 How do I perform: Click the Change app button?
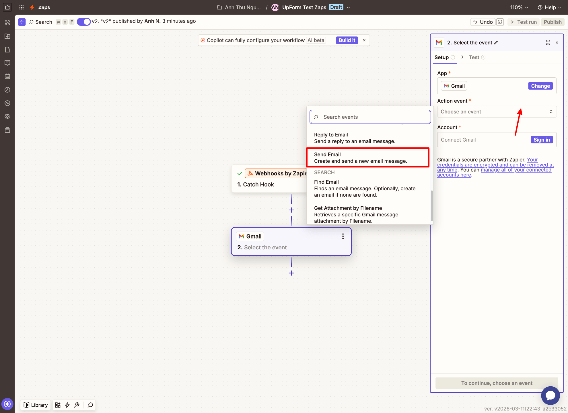coord(540,86)
